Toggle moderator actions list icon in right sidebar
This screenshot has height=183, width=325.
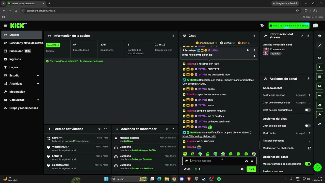[319, 77]
